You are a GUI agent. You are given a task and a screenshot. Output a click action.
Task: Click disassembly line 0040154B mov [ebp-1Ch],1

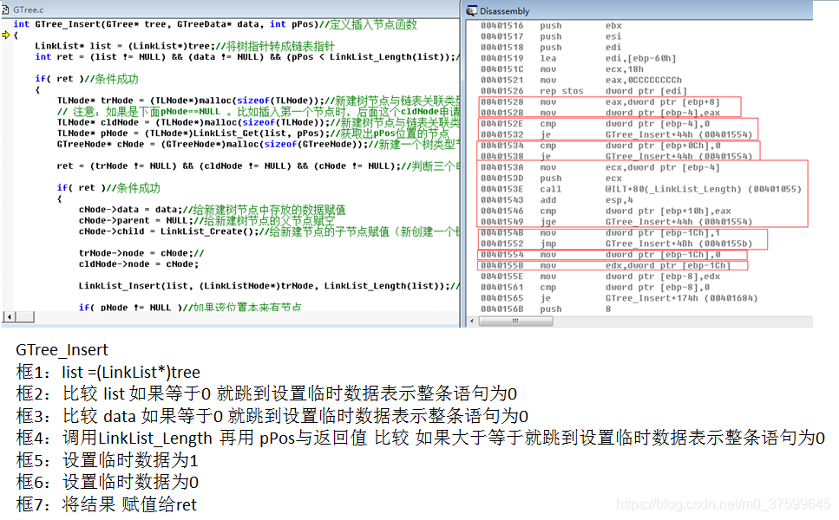point(600,233)
